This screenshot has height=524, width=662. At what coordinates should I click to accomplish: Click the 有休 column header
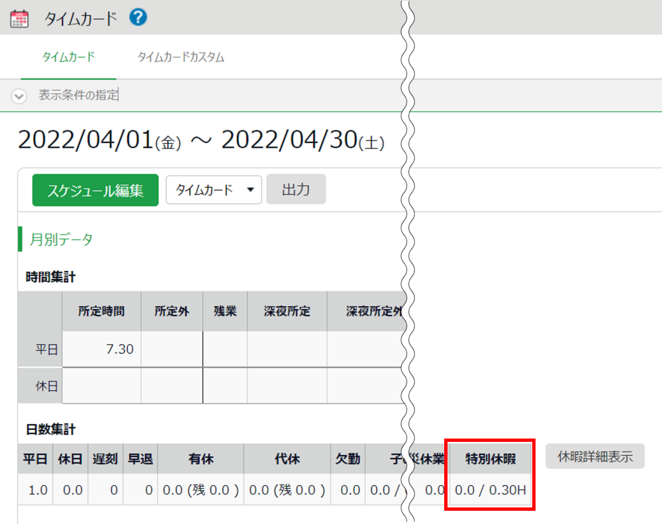pyautogui.click(x=201, y=458)
